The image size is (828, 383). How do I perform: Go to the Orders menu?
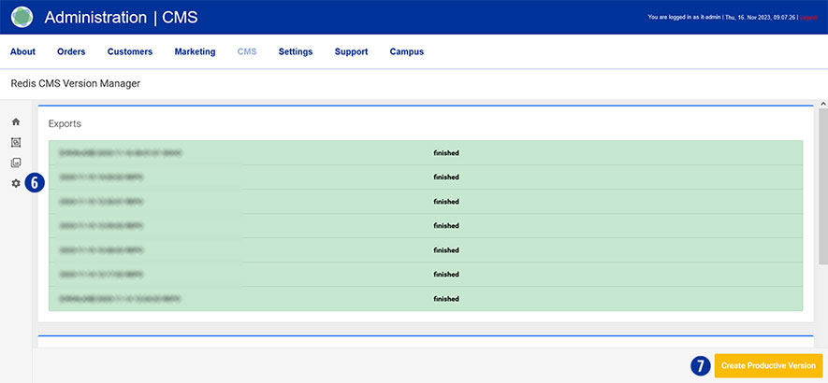coord(71,51)
